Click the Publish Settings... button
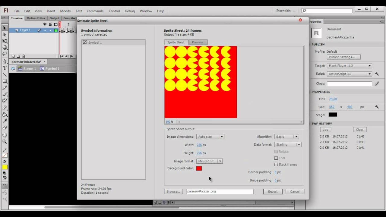386x217 pixels. click(343, 57)
